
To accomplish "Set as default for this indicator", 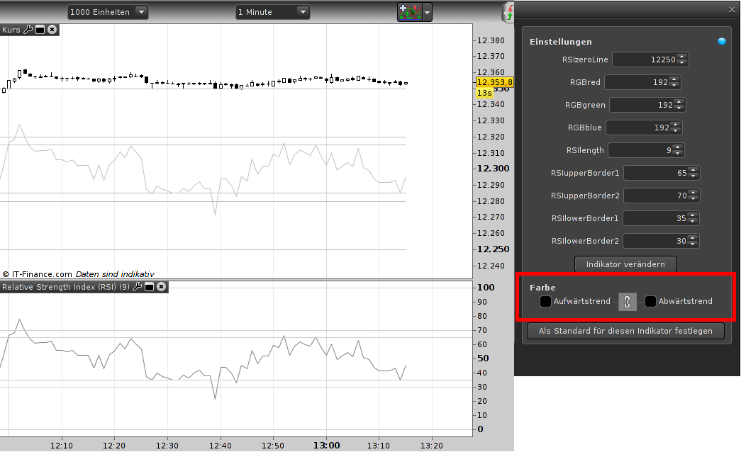I will (x=625, y=331).
